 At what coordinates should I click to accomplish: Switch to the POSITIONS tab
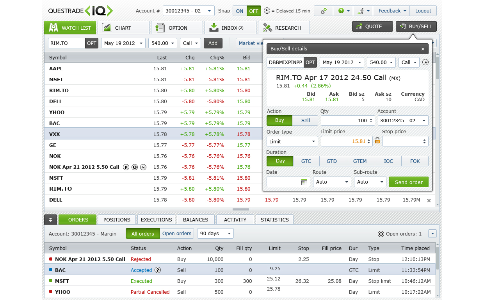click(117, 220)
